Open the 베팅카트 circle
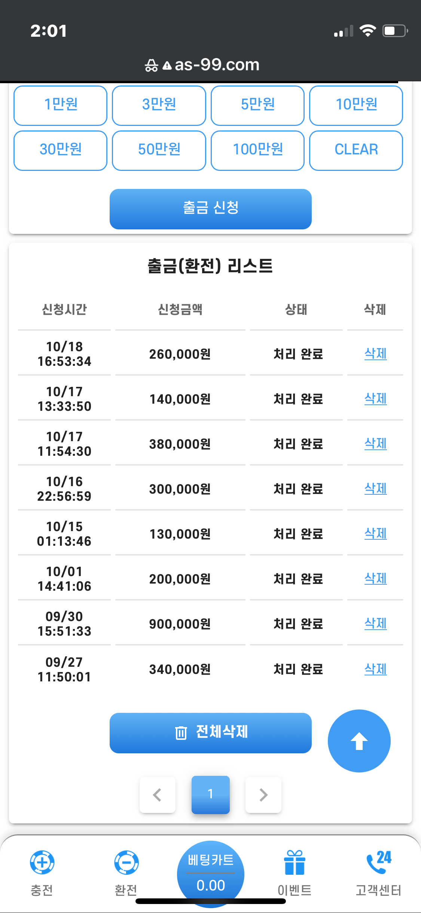The image size is (421, 913). [x=210, y=873]
